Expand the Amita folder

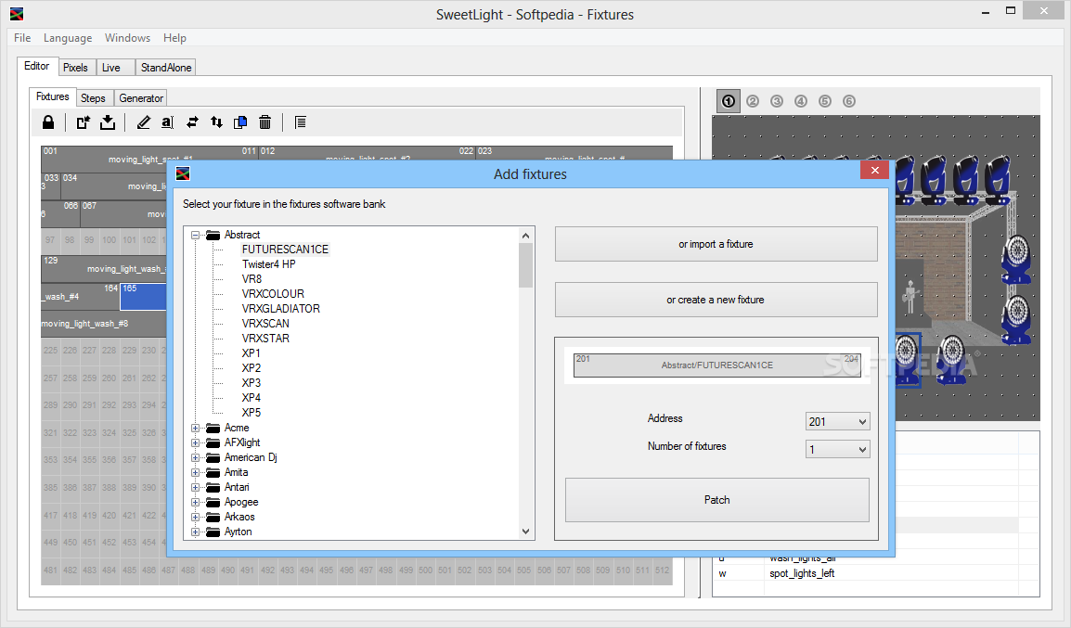coord(195,472)
